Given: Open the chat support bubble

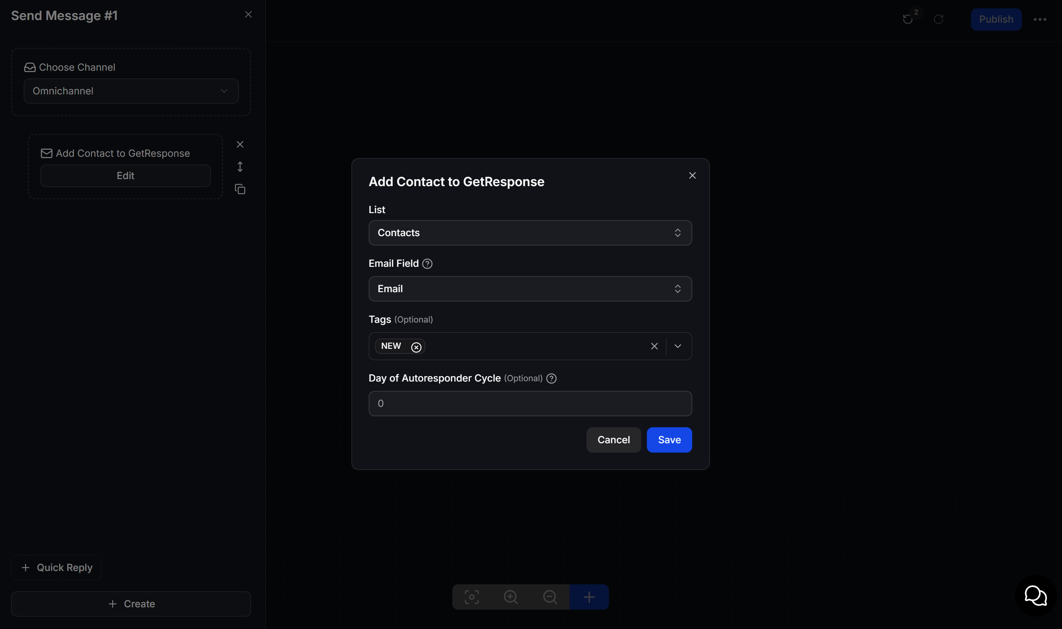Looking at the screenshot, I should 1036,596.
